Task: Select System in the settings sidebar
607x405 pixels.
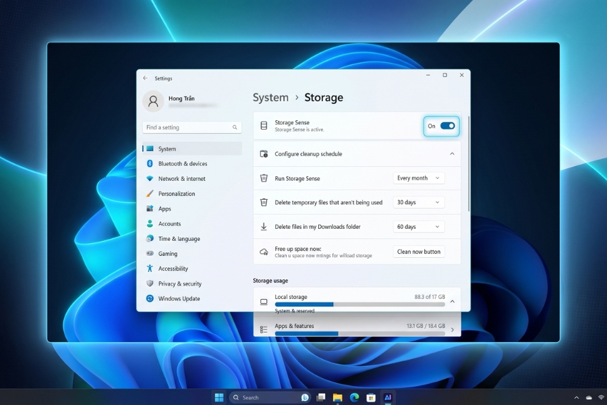Action: point(192,148)
